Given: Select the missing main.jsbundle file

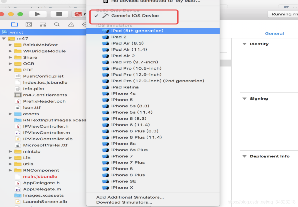Looking at the screenshot, I should pos(40,177).
